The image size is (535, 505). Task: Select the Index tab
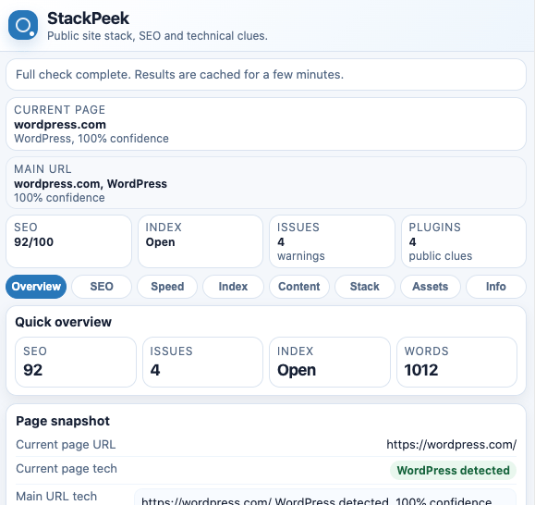pyautogui.click(x=233, y=287)
